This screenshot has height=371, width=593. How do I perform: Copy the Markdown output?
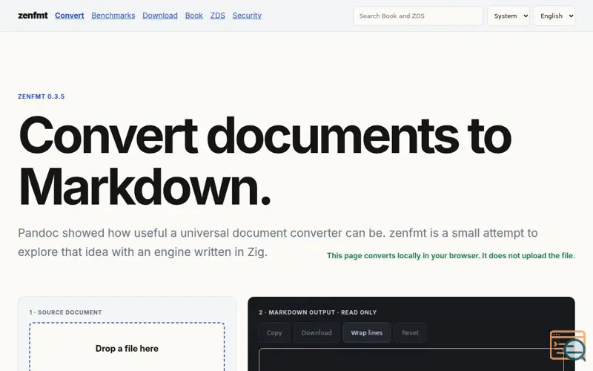click(x=274, y=332)
